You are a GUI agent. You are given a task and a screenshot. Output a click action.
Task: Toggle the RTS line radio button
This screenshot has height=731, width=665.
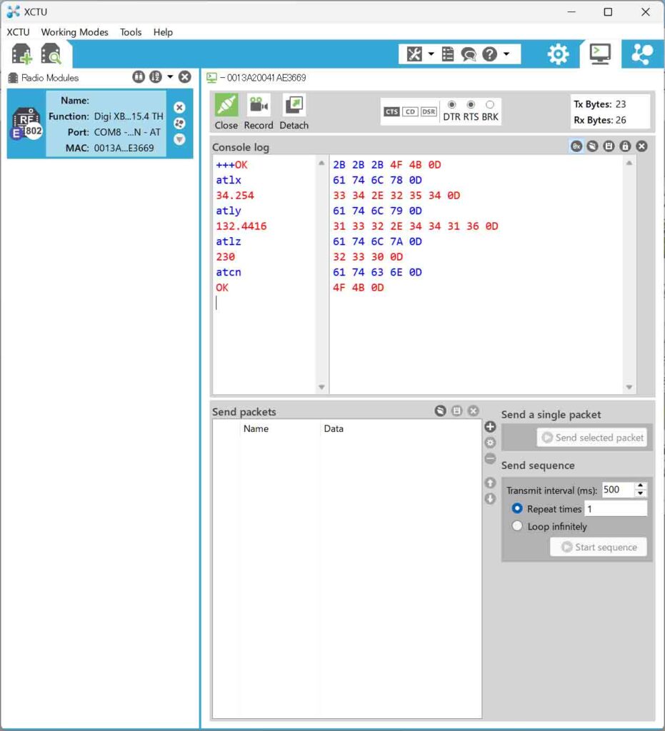click(x=471, y=104)
